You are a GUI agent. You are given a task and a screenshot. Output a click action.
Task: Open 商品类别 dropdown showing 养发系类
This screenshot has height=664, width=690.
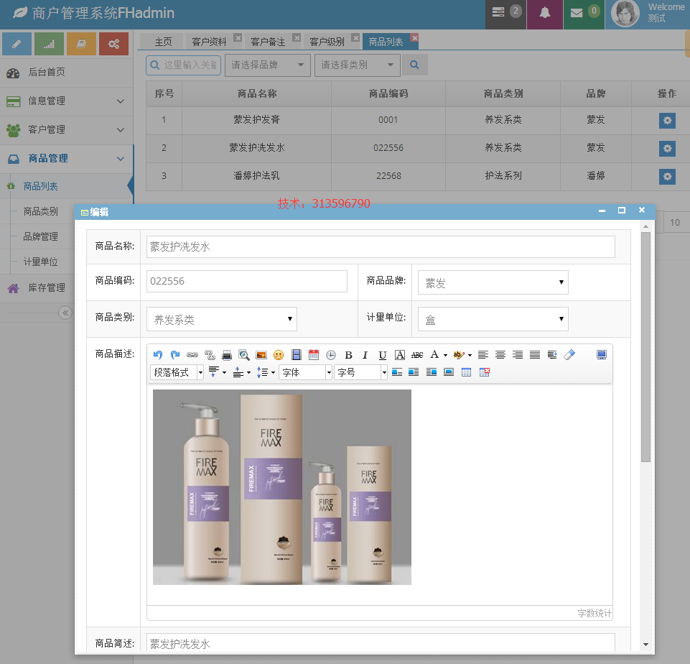(222, 319)
